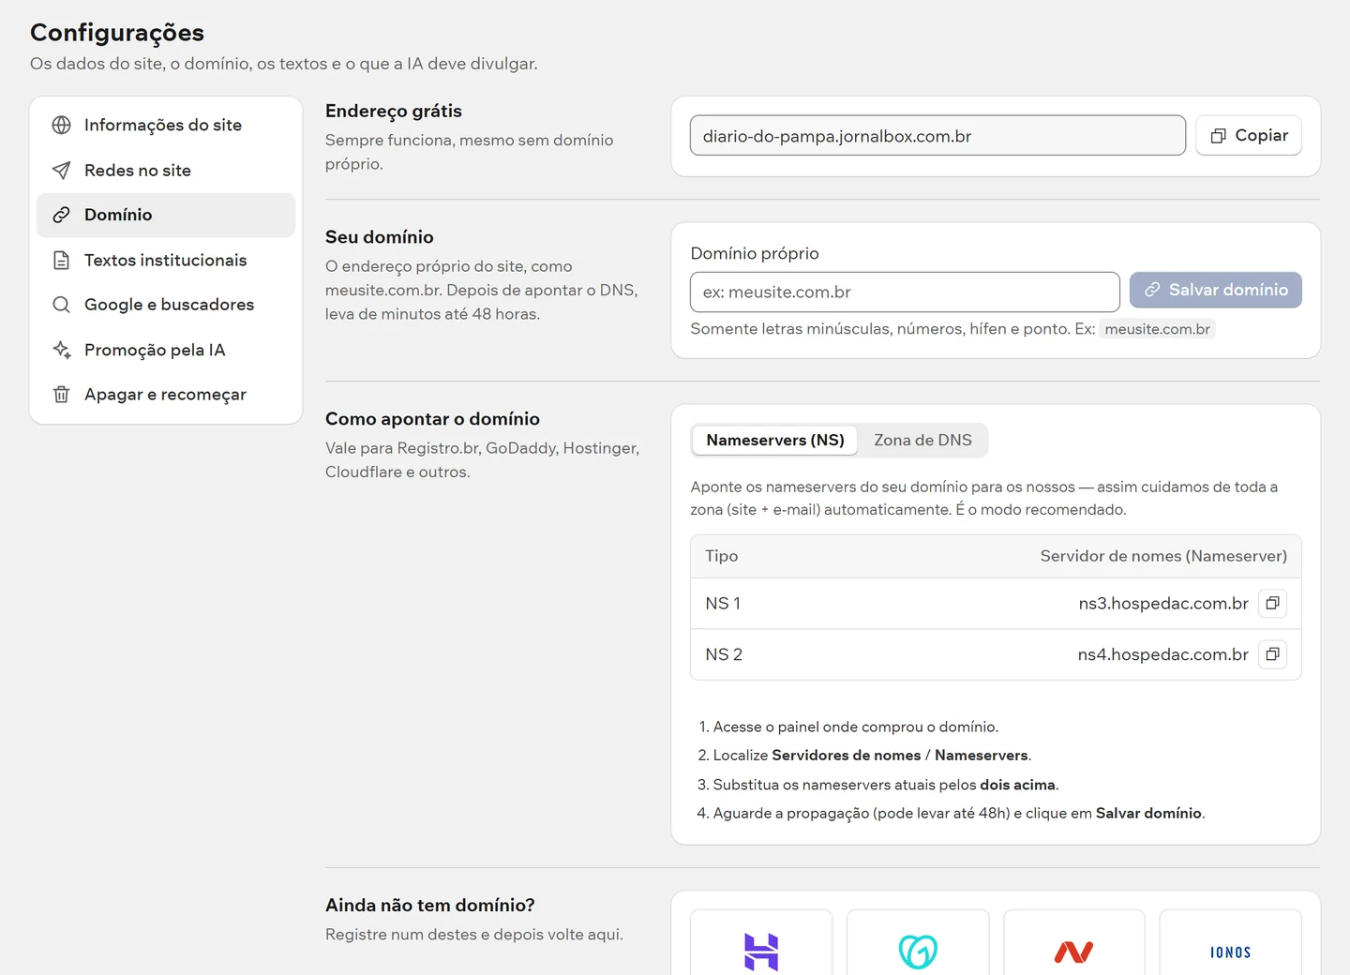1350x975 pixels.
Task: Click the document icon for Textos institucionais
Action: (x=62, y=260)
